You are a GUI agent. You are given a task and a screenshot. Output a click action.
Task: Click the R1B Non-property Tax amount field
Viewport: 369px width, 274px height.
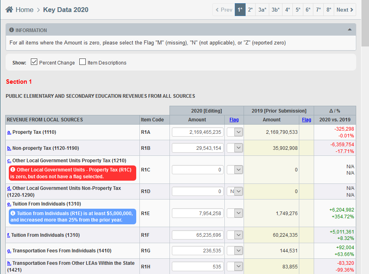coord(198,148)
